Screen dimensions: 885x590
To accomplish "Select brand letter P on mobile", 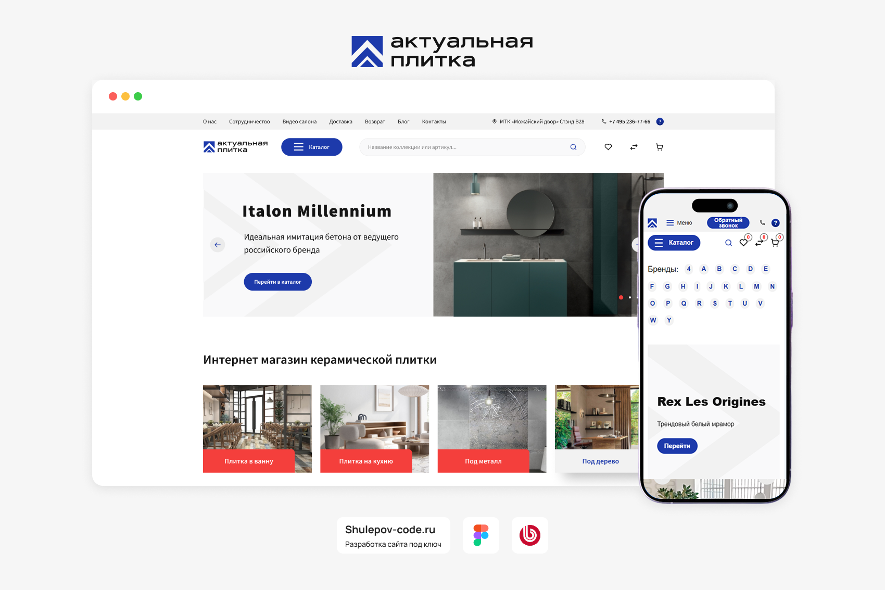I will (x=668, y=304).
